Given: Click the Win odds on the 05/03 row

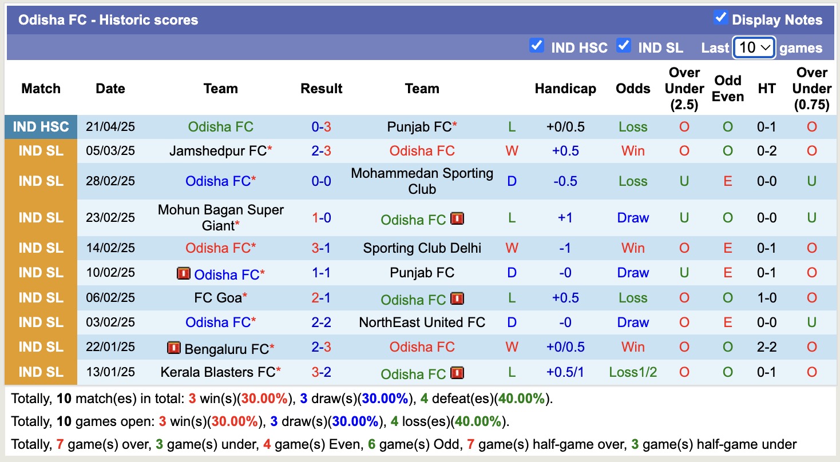Looking at the screenshot, I should (632, 151).
